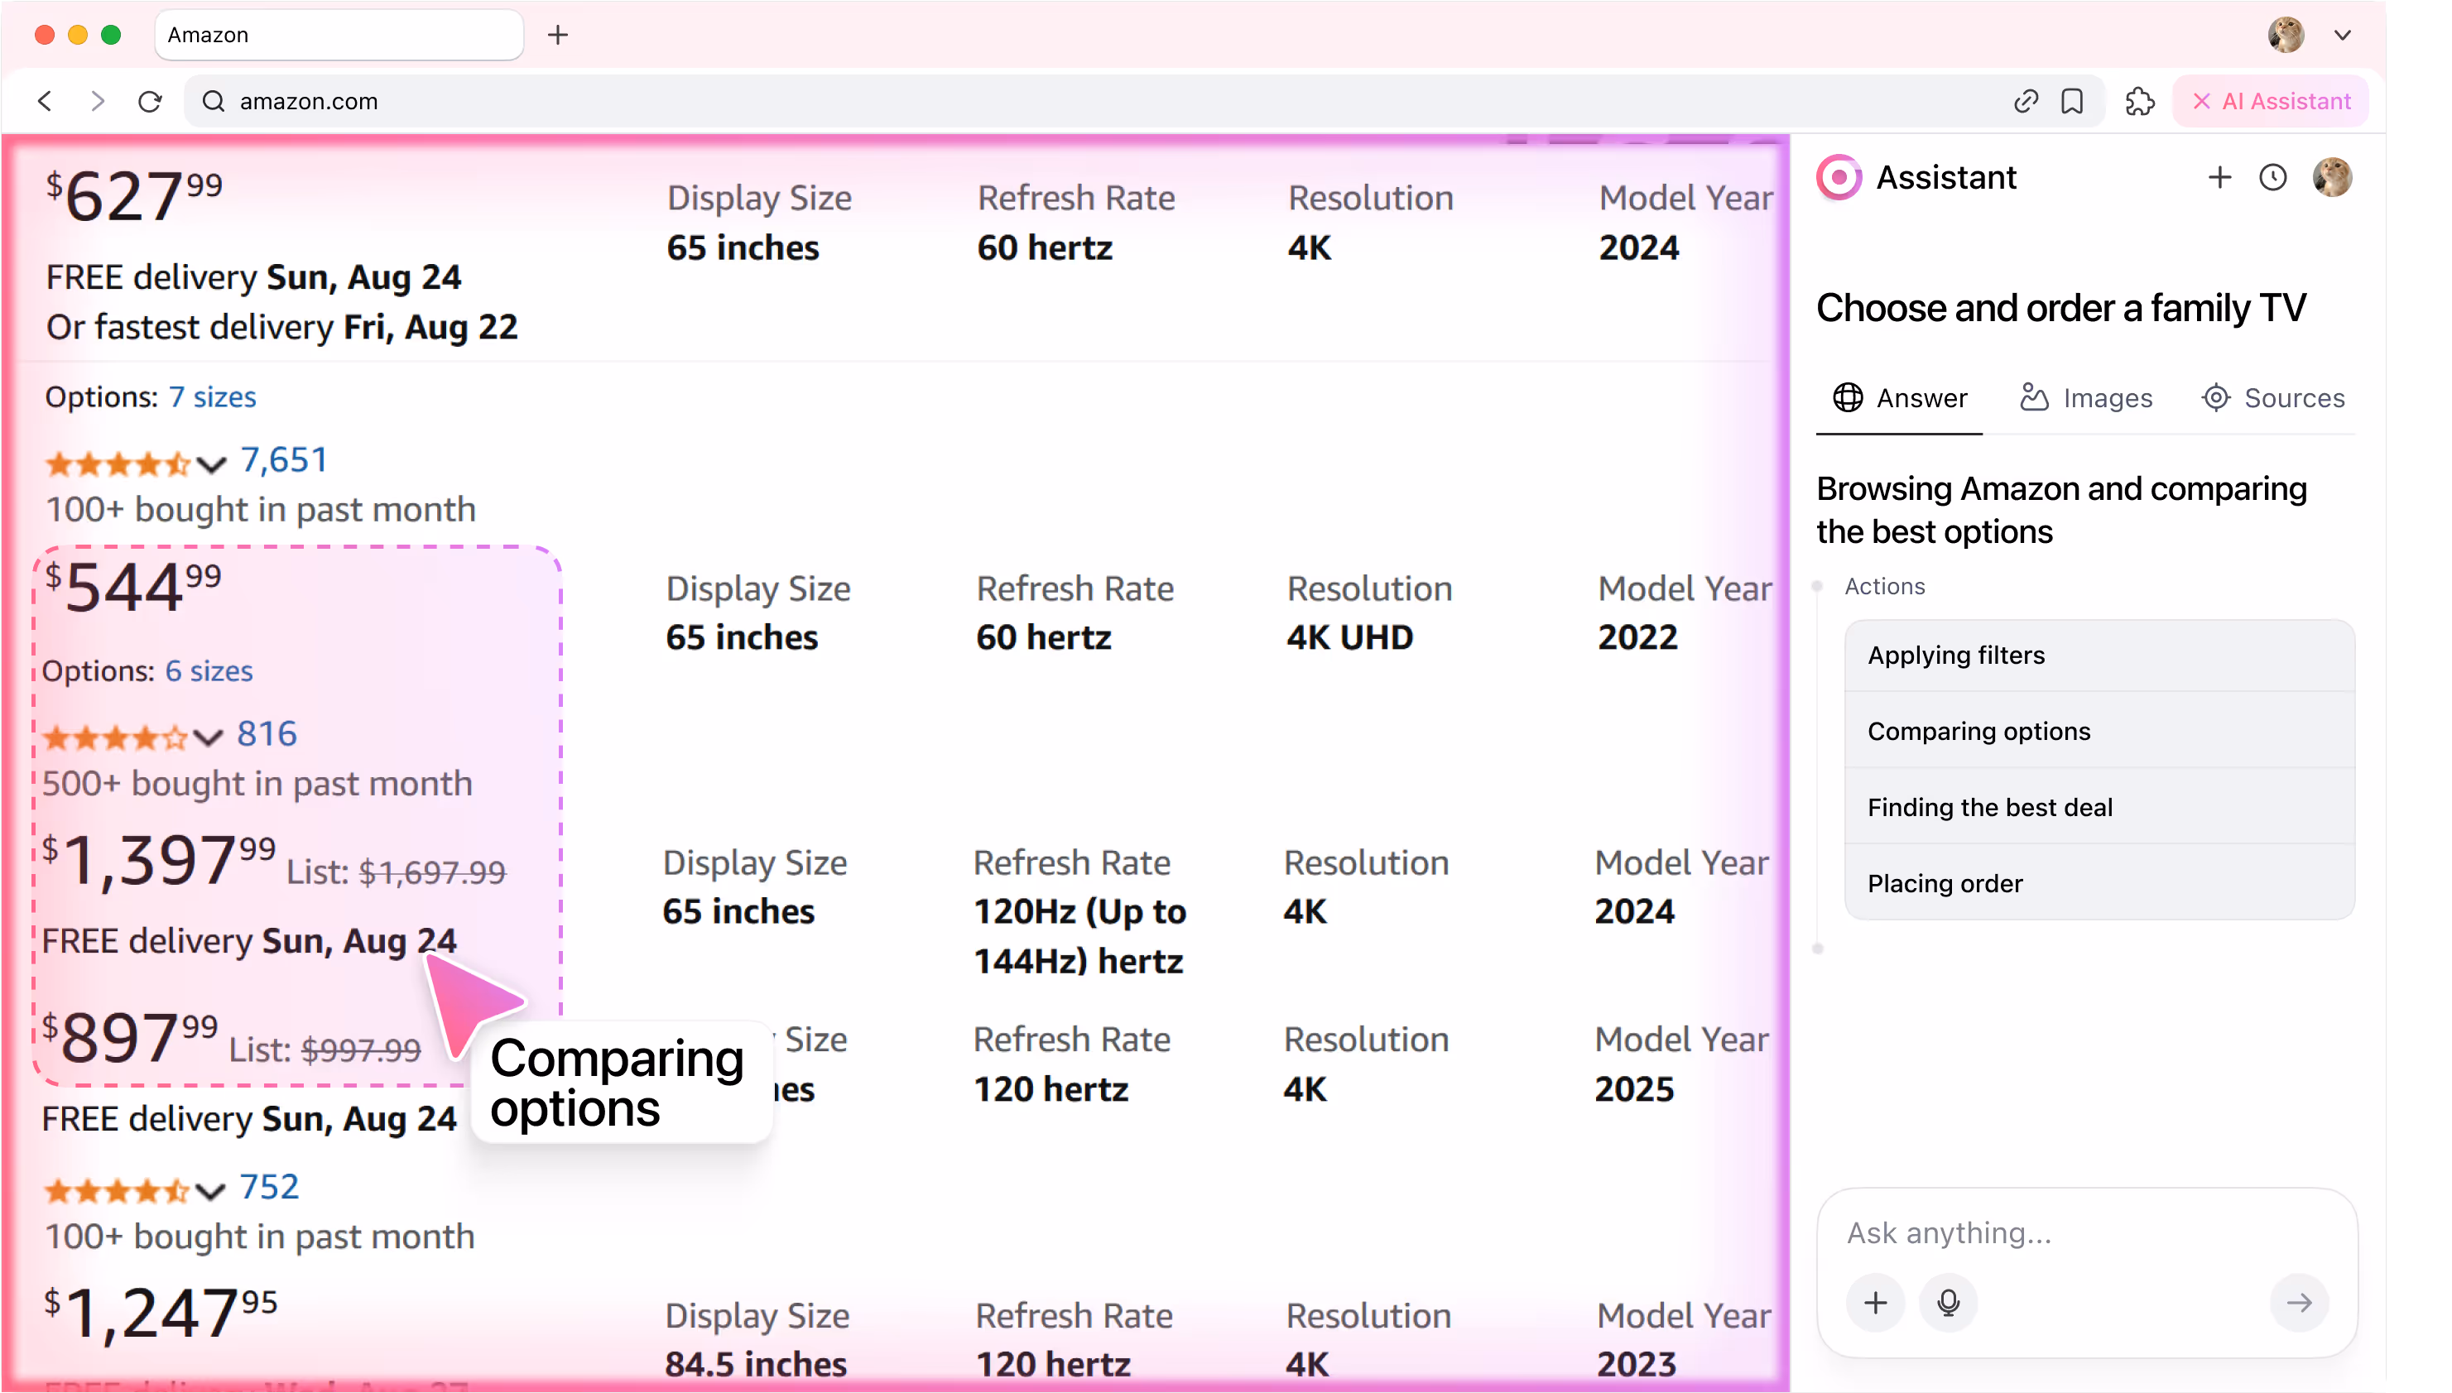Start voice input with the microphone
The height and width of the screenshot is (1393, 2452).
[x=1948, y=1302]
